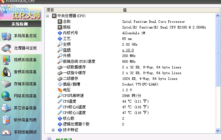Open 视频系统信息 monitor icon
This screenshot has height=140, width=221.
(6, 60)
